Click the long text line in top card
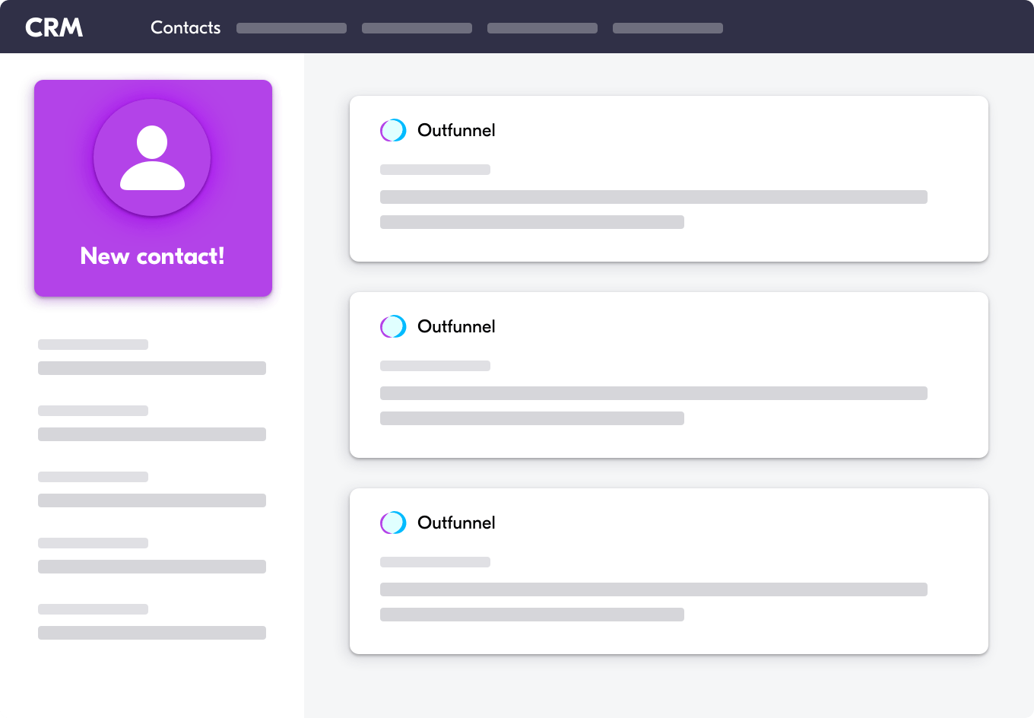The height and width of the screenshot is (718, 1034). click(653, 197)
